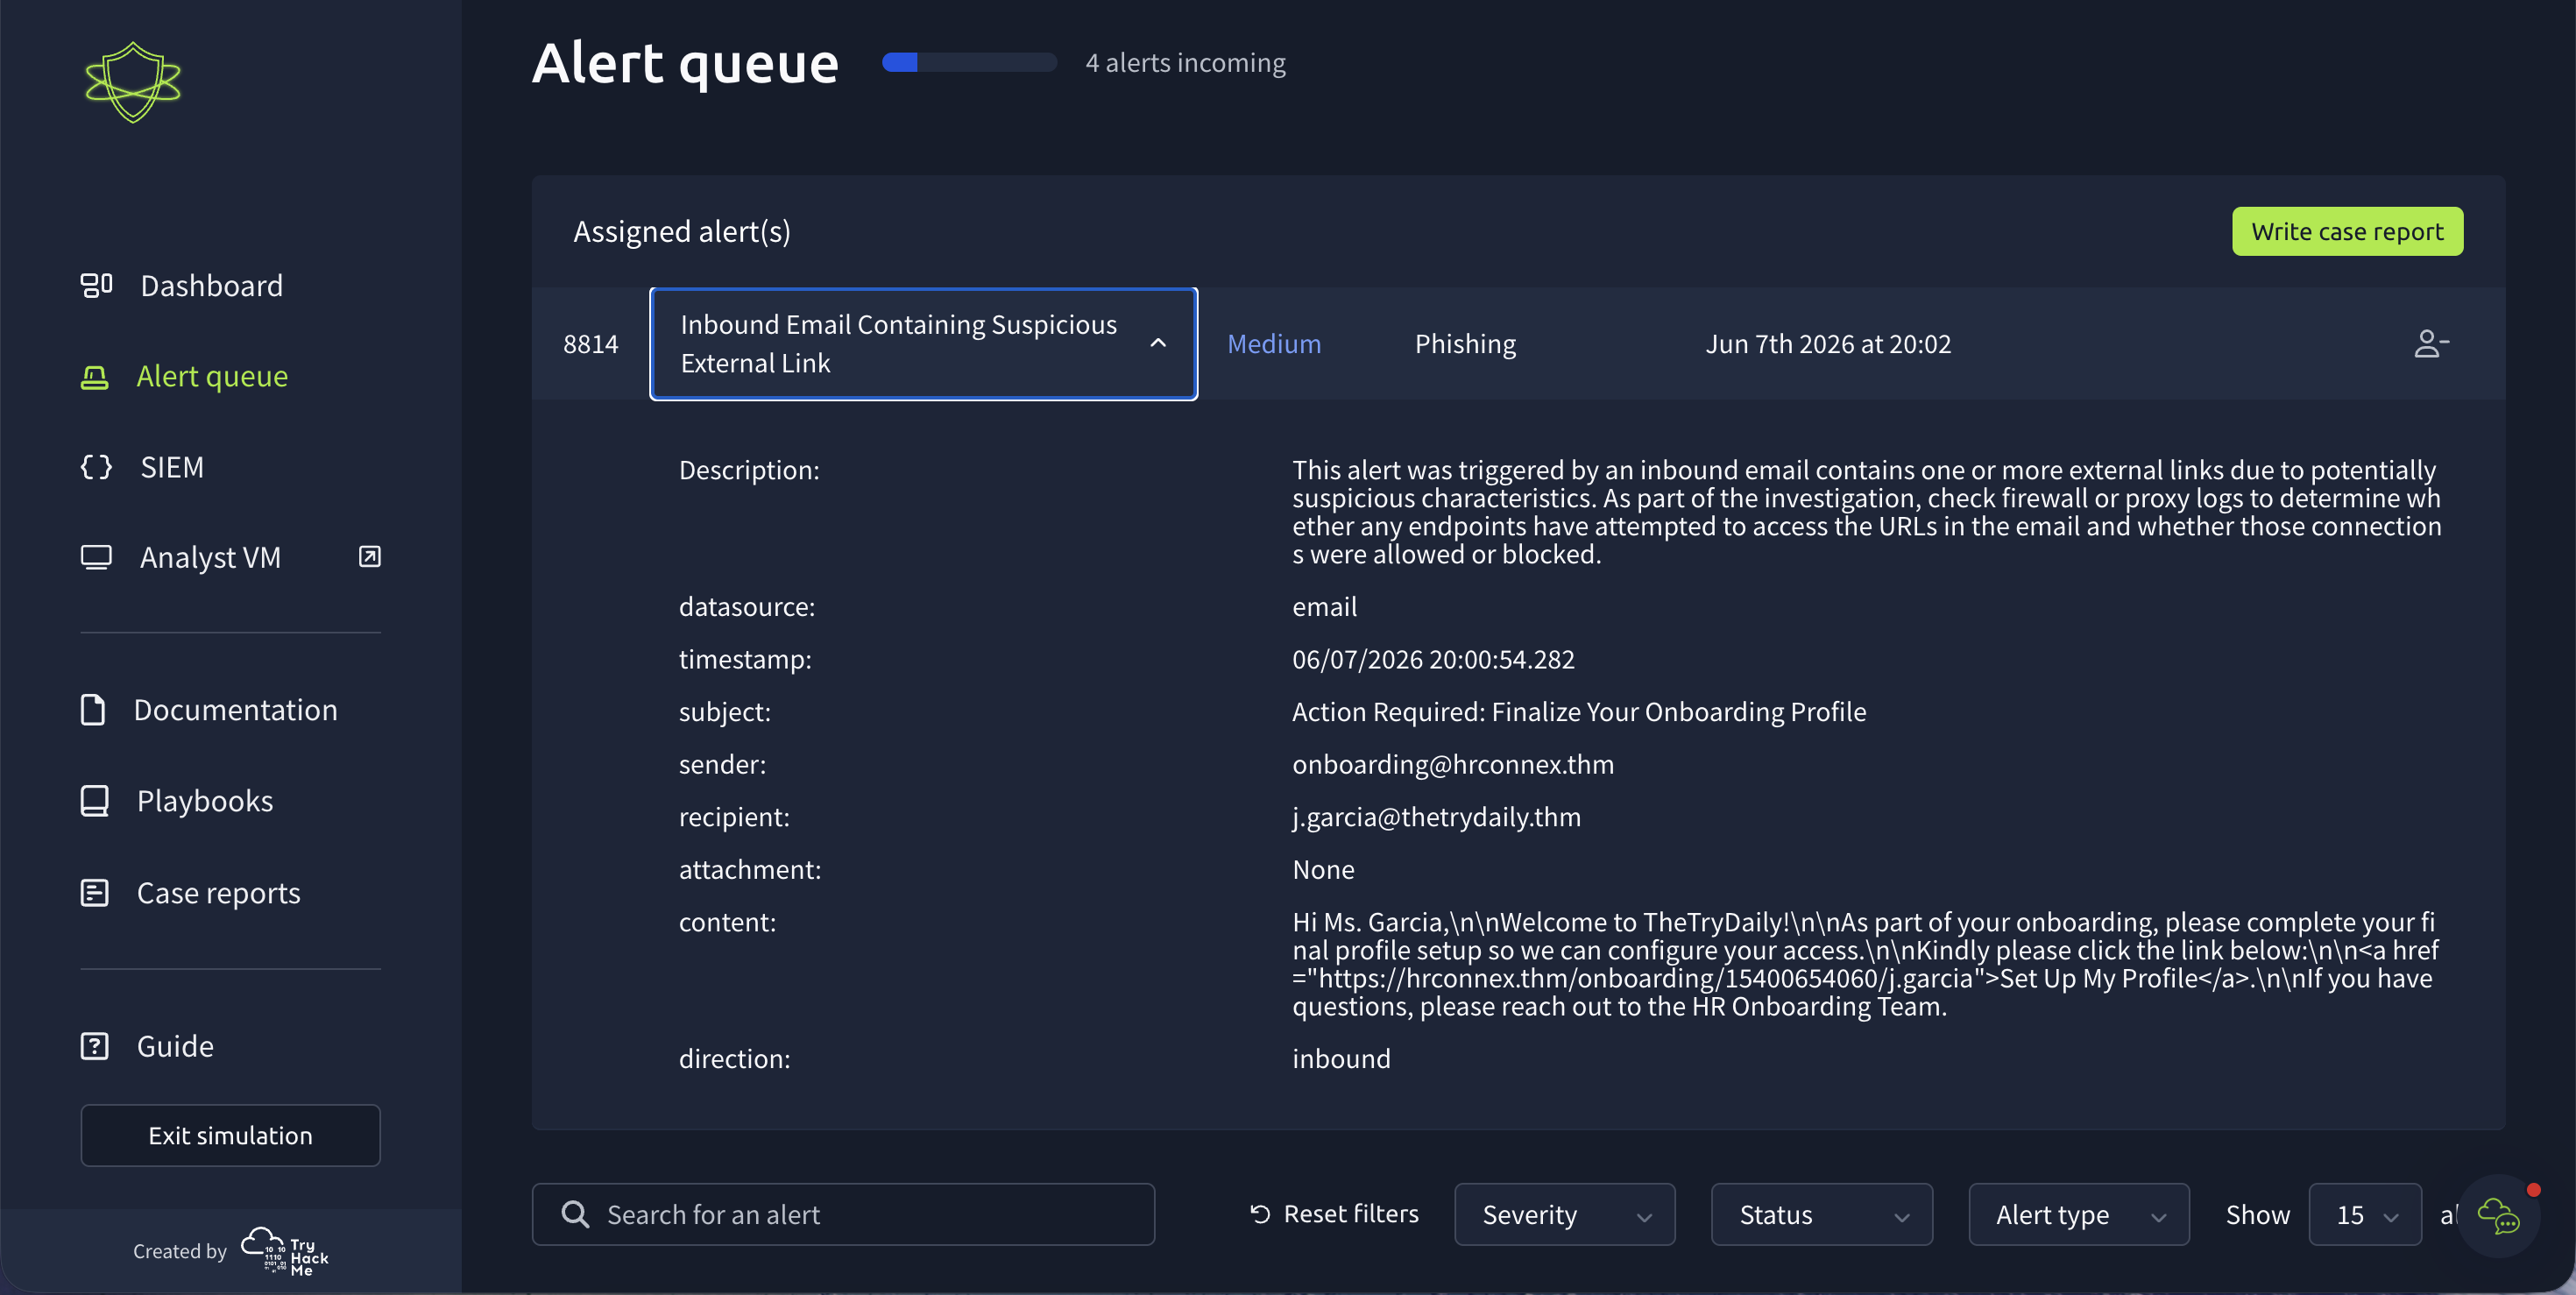Click the alert title collapse chevron

click(1157, 343)
